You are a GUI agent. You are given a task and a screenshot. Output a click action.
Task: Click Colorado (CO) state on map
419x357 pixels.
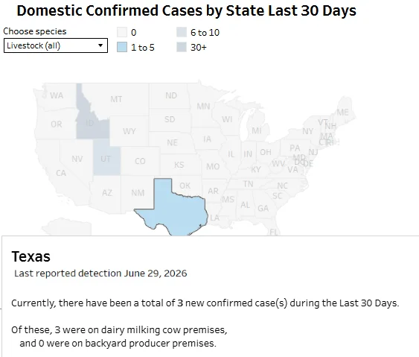pos(140,161)
